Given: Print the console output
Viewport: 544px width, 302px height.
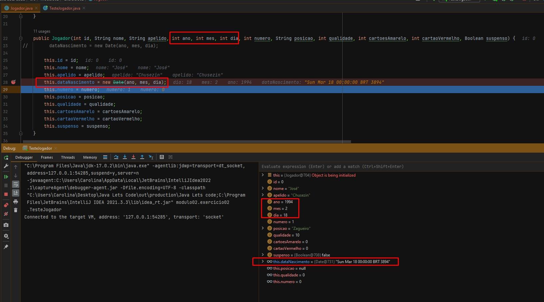Looking at the screenshot, I should pyautogui.click(x=16, y=202).
